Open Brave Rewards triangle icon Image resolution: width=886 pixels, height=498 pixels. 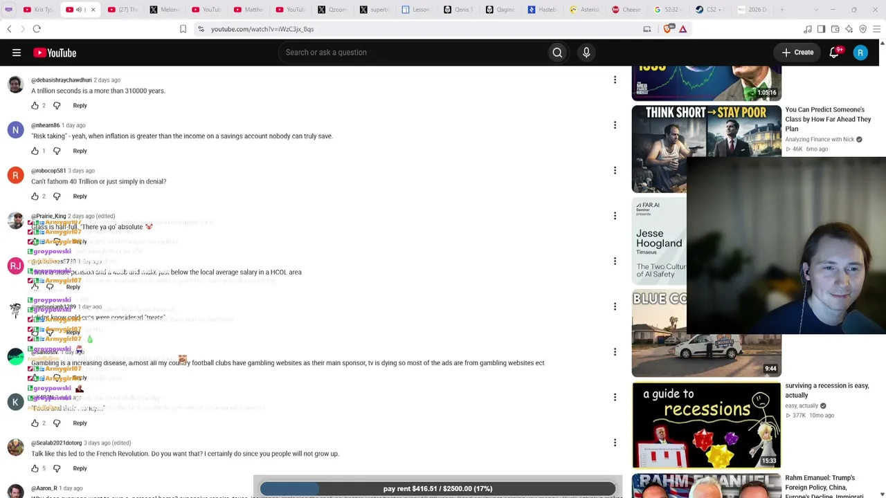click(x=683, y=29)
